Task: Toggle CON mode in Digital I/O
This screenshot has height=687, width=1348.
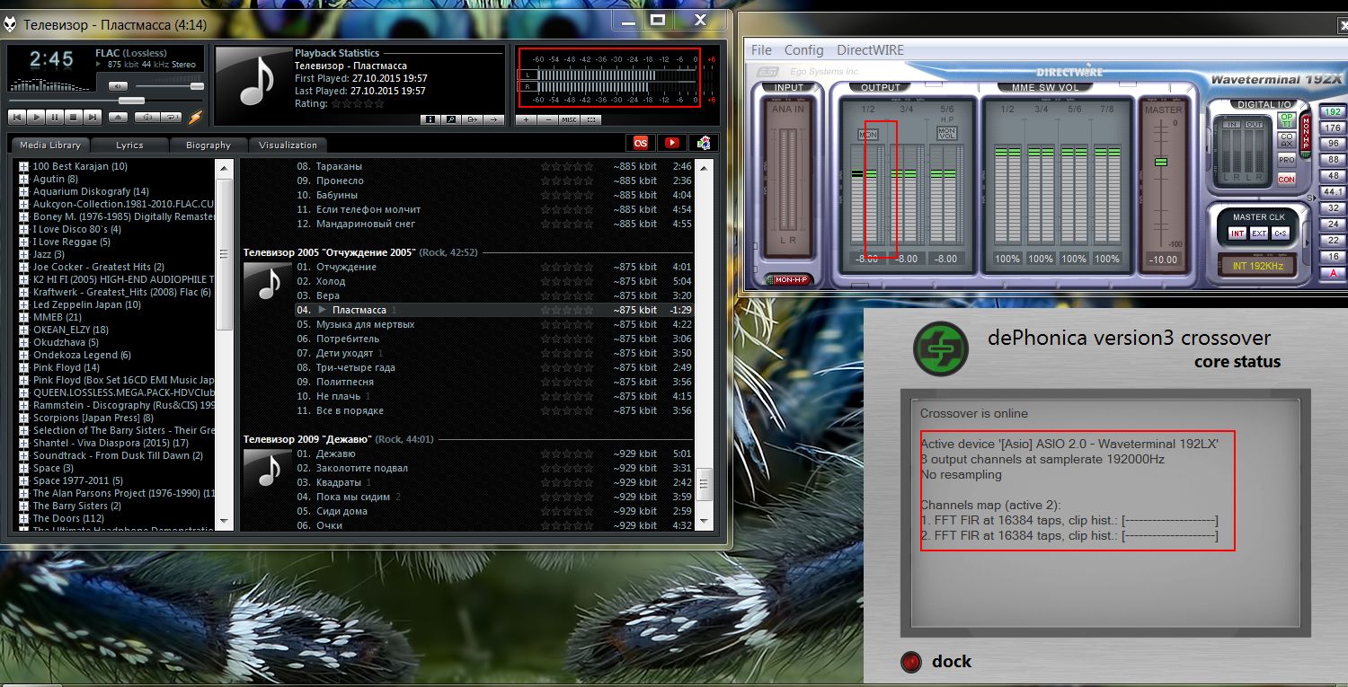Action: tap(1287, 180)
